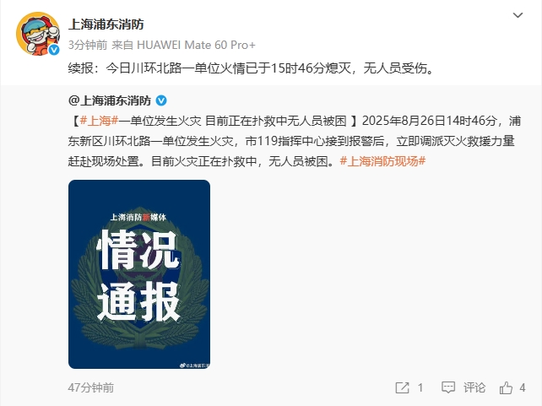
Task: Click the HUAWEI Mate 60 Pro+ source
Action: (196, 45)
